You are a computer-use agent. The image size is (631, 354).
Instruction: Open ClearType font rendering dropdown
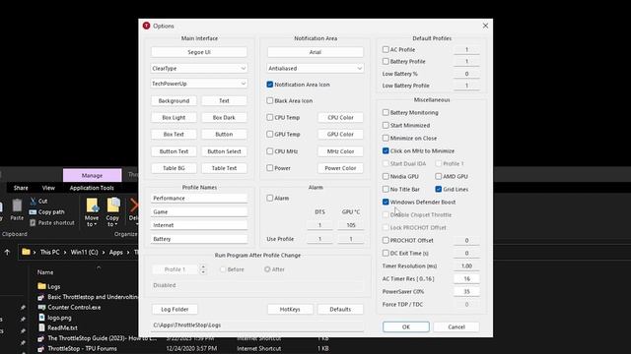199,69
